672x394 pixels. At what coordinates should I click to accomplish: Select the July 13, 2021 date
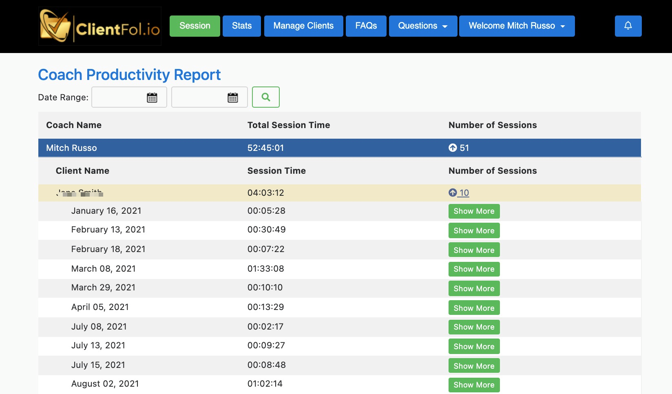point(98,345)
